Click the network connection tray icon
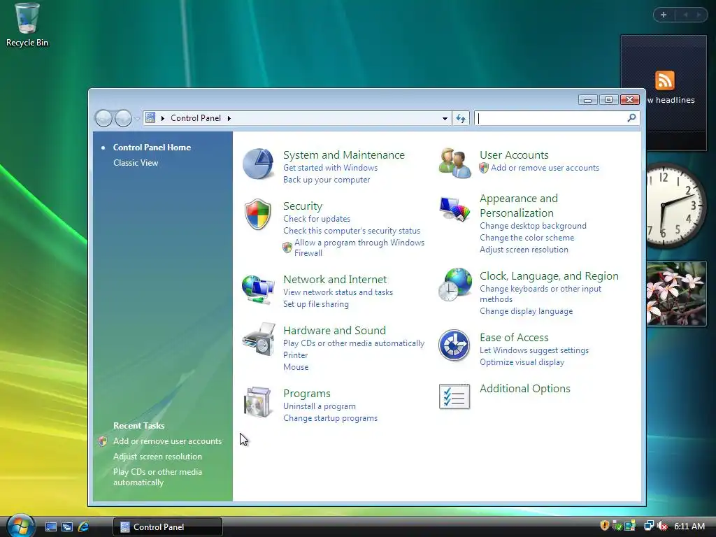716x537 pixels. (648, 526)
